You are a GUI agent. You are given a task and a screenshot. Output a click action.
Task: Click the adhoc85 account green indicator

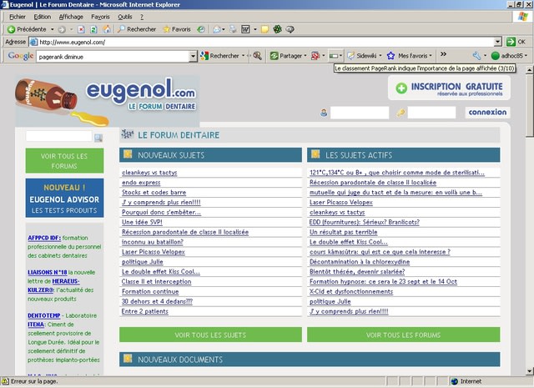coord(495,56)
